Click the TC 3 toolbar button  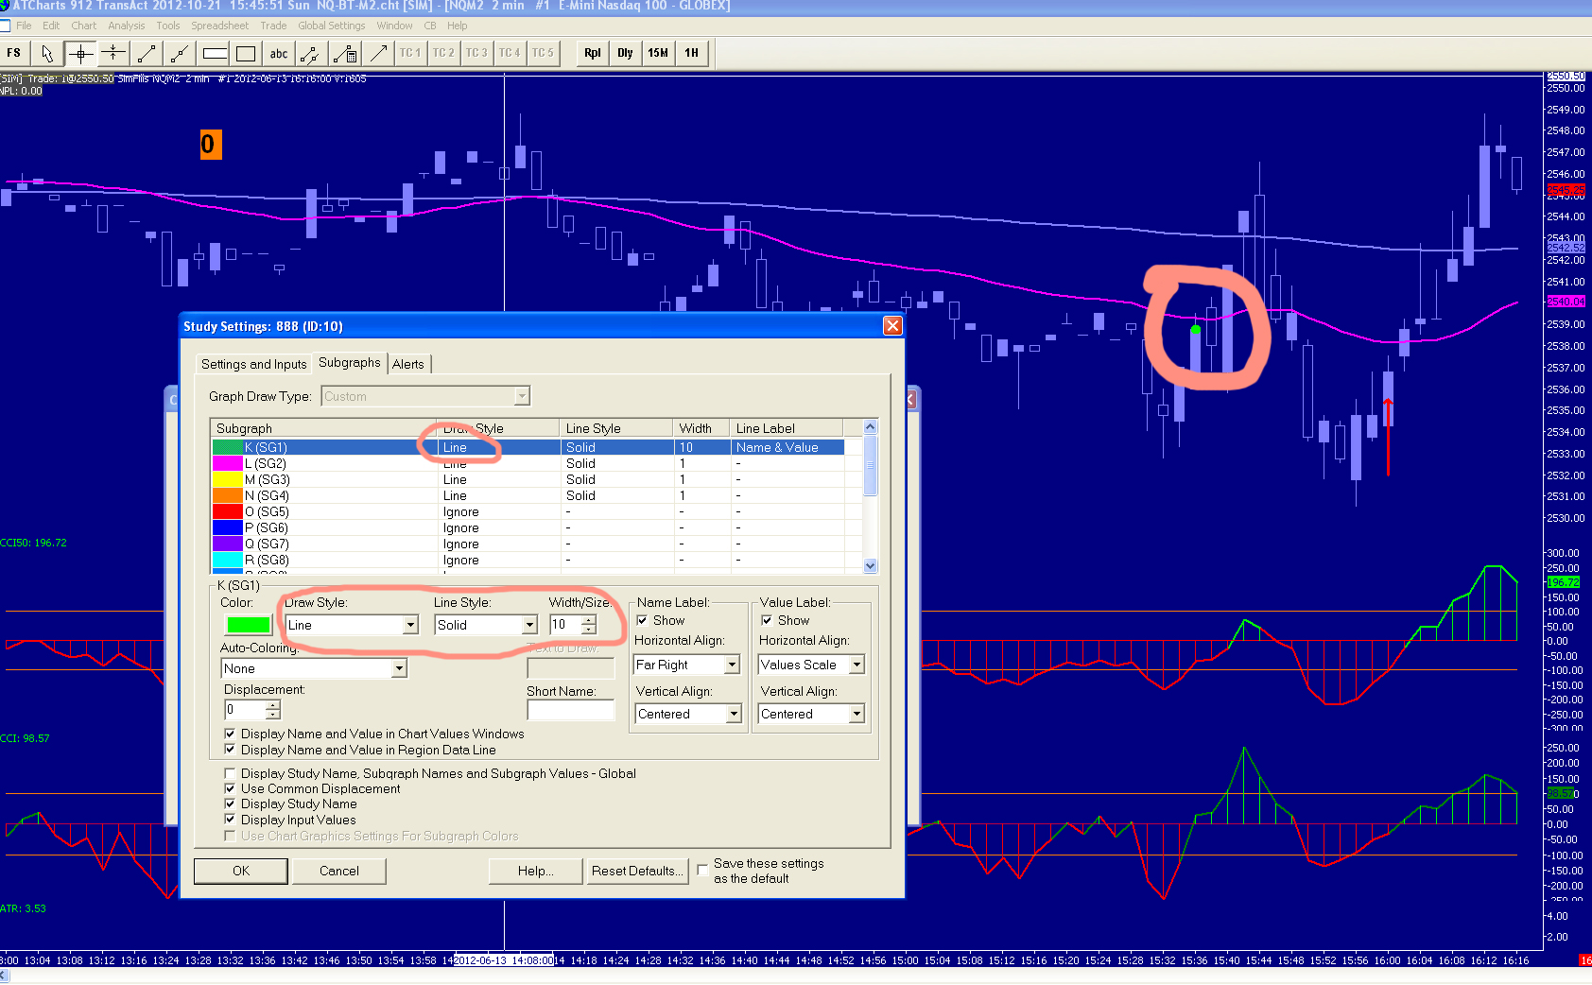[x=476, y=53]
